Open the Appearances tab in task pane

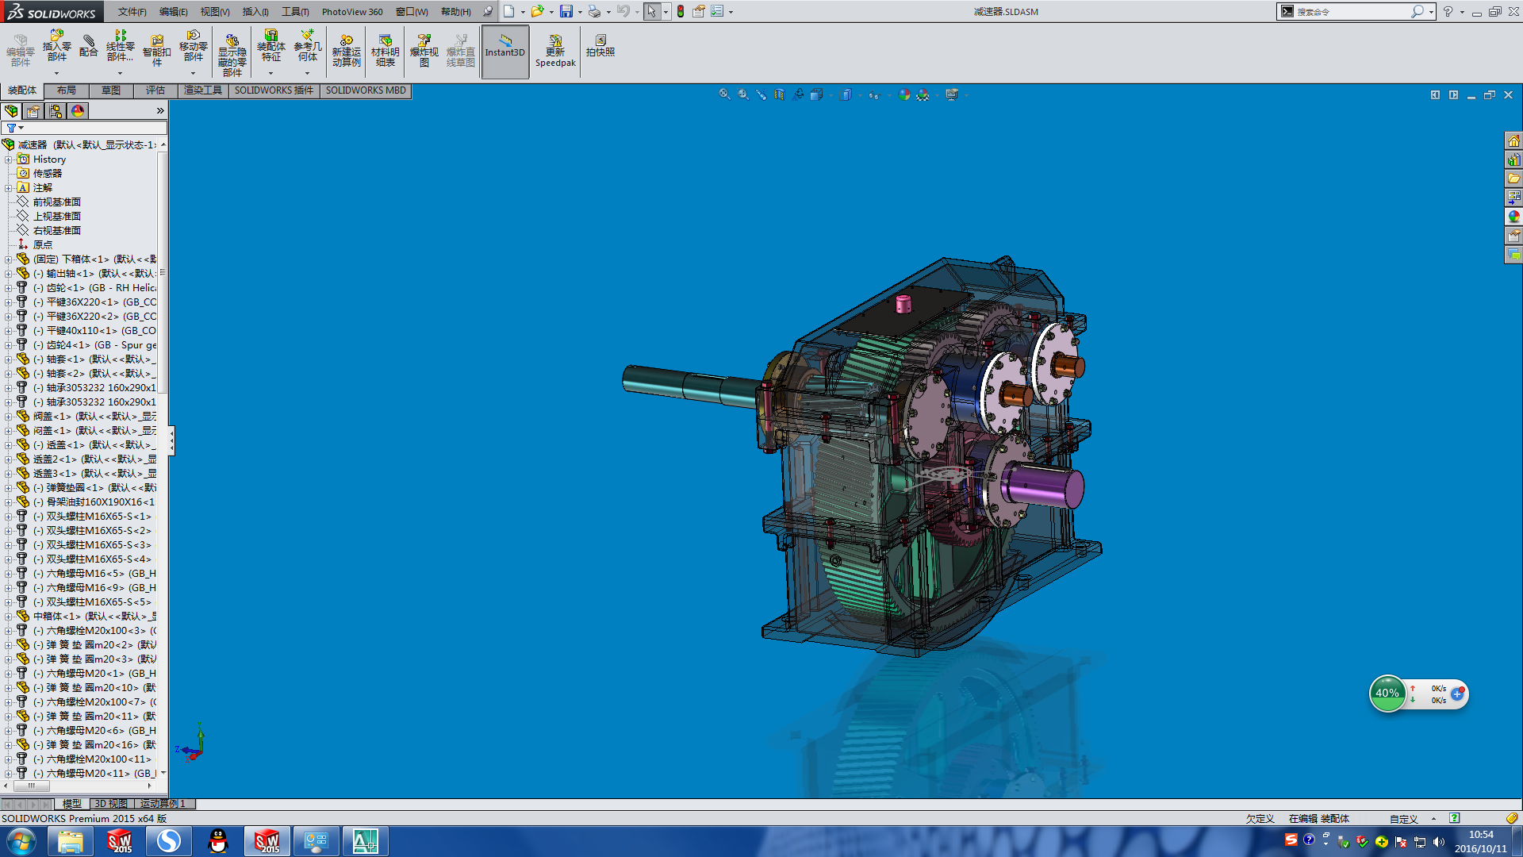(x=1513, y=217)
